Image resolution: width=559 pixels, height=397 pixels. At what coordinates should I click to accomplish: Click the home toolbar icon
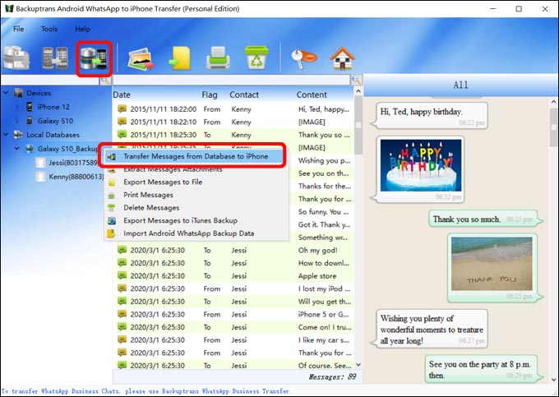point(342,58)
